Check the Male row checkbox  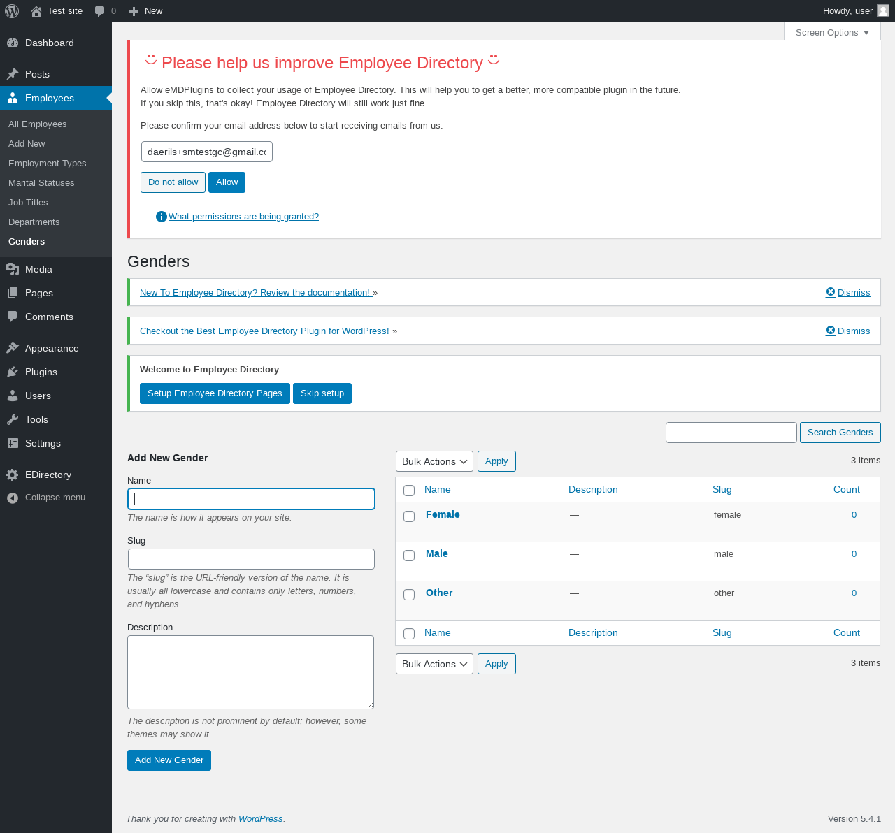[x=409, y=556]
